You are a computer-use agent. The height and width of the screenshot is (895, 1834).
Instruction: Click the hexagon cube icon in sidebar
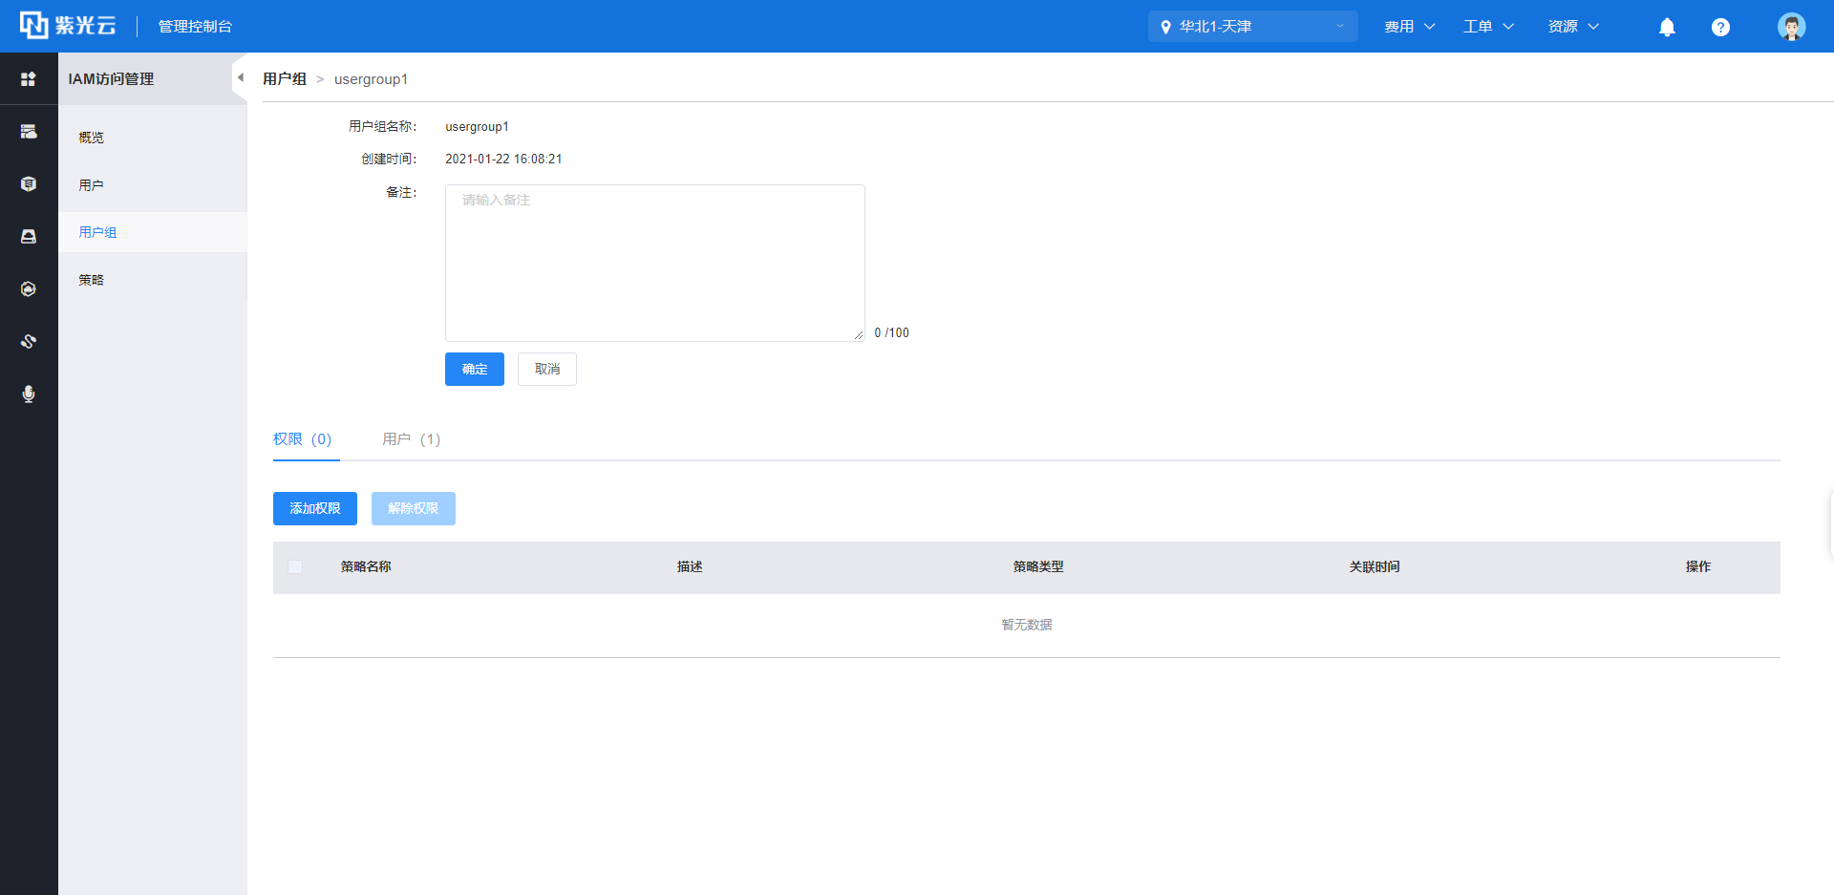29,184
